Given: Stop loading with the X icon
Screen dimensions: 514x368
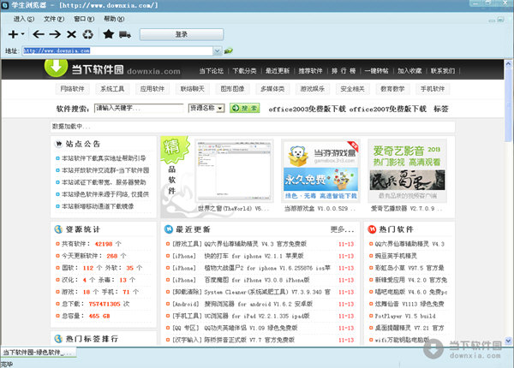Looking at the screenshot, I should tap(71, 34).
